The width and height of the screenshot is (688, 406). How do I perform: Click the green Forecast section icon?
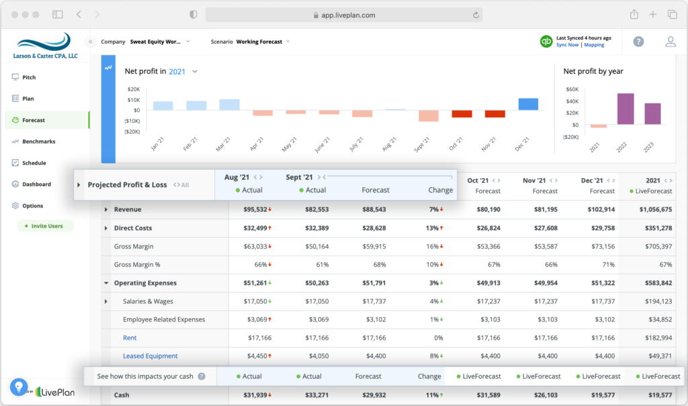14,119
